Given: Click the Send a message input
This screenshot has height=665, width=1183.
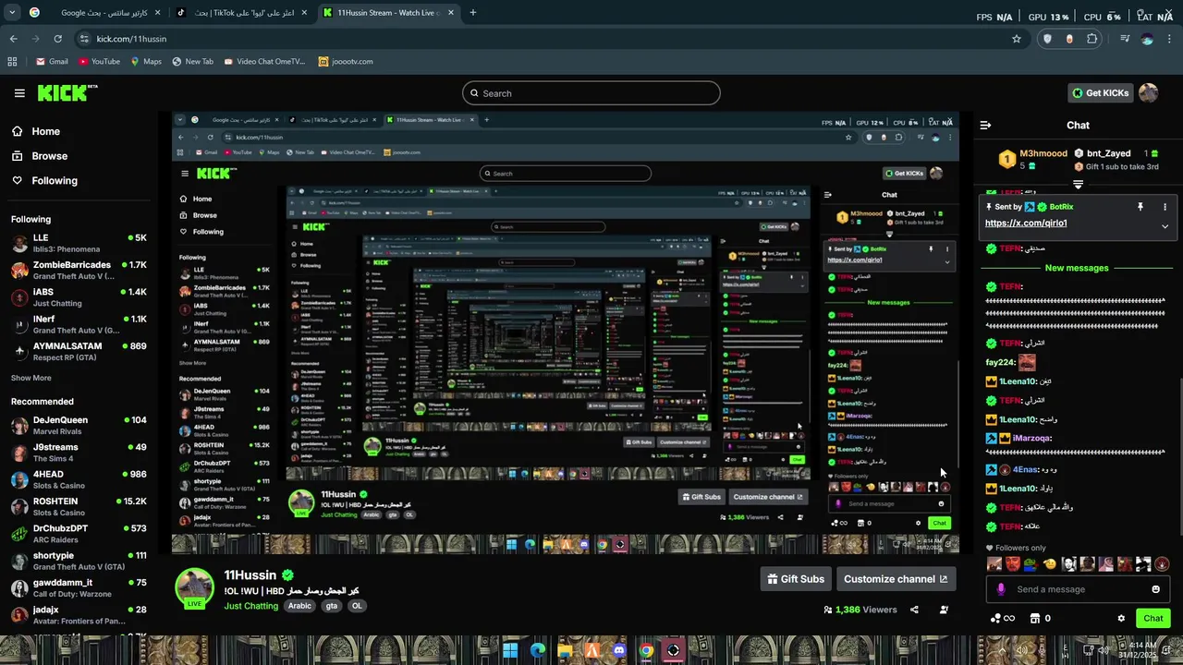Looking at the screenshot, I should 1078,589.
